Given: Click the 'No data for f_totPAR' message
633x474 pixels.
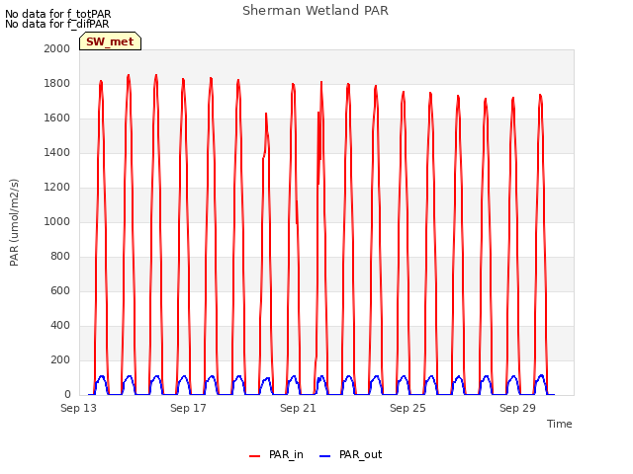Looking at the screenshot, I should pos(57,14).
